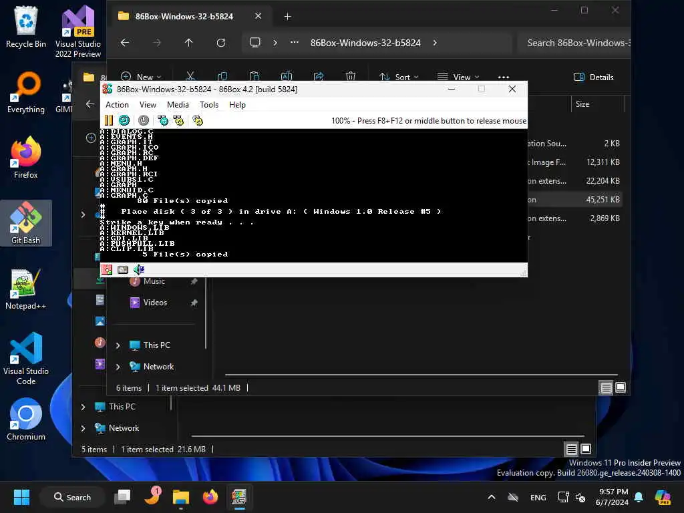Viewport: 684px width, 513px height.
Task: Send Ctrl+Alt+Esc via 86Box toolbar
Action: tap(178, 120)
